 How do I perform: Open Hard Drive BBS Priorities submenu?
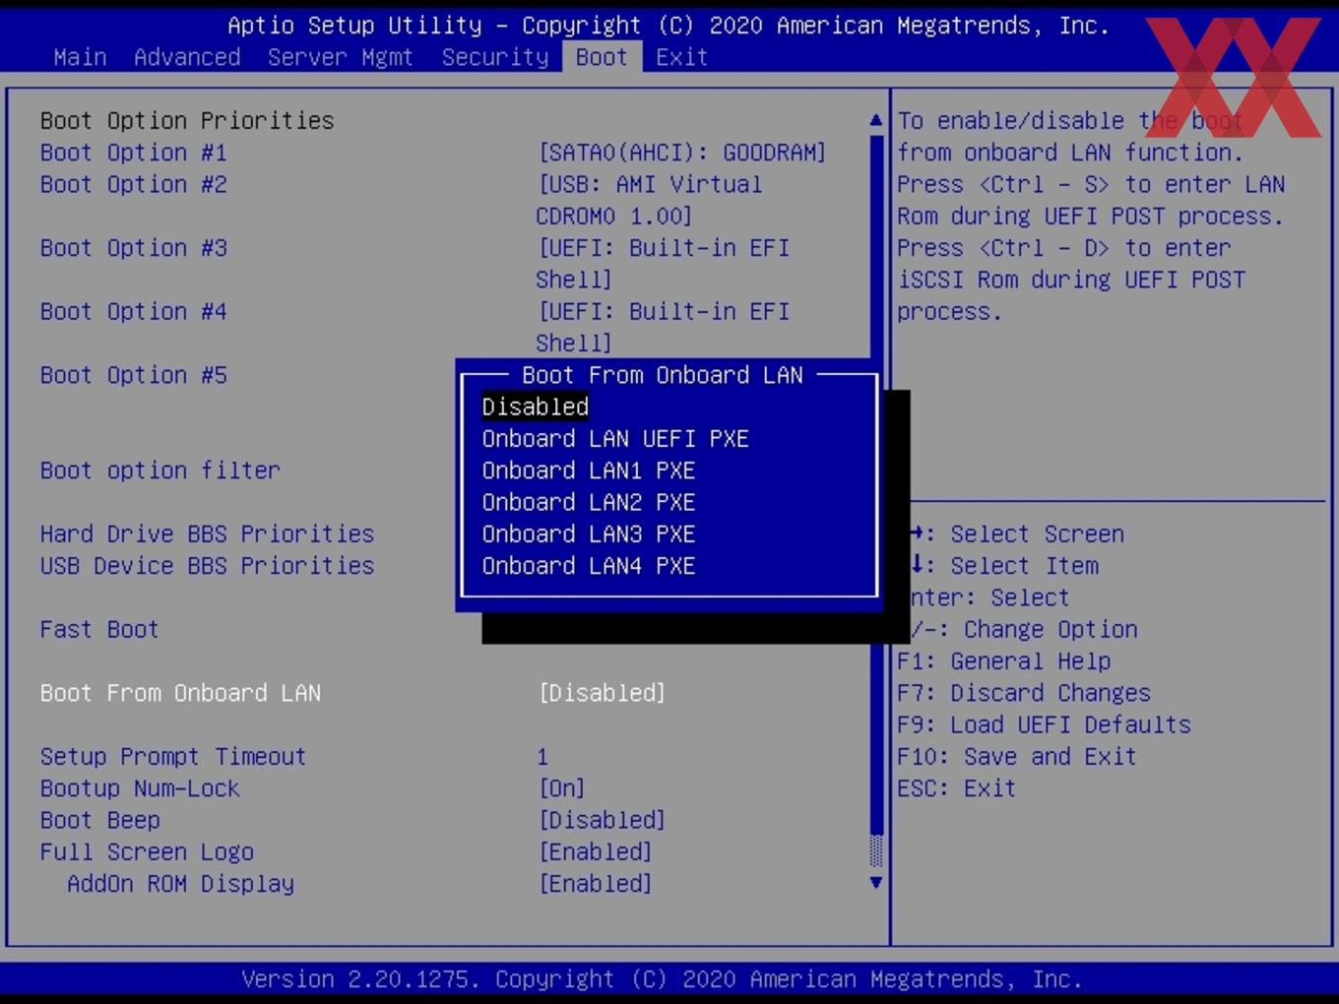[x=208, y=534]
